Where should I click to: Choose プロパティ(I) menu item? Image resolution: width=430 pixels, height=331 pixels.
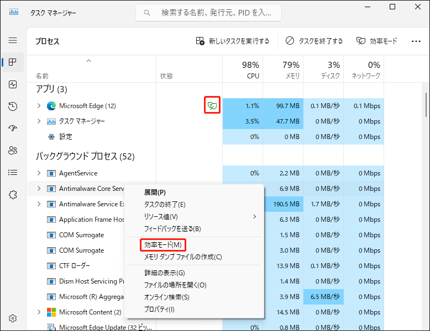click(x=194, y=309)
